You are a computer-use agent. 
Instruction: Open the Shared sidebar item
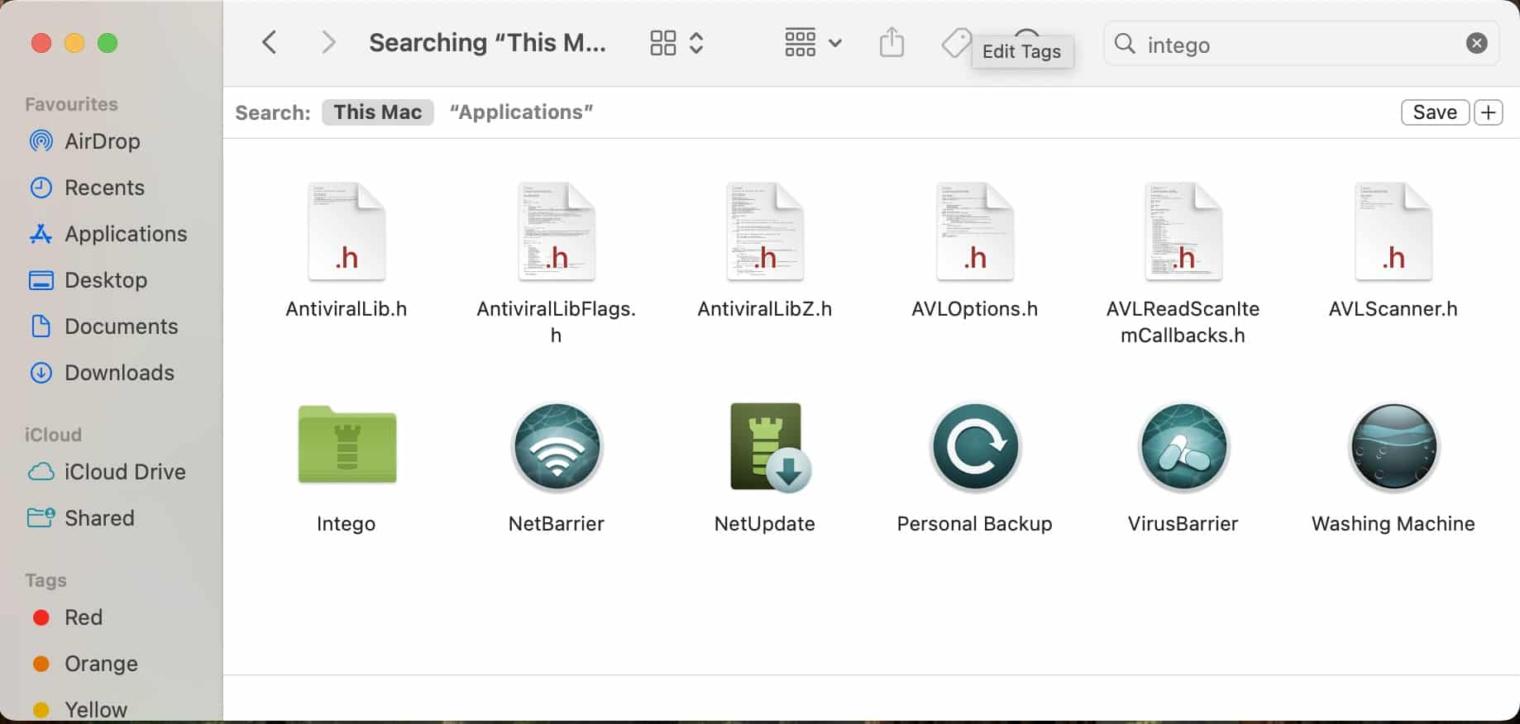[x=81, y=518]
